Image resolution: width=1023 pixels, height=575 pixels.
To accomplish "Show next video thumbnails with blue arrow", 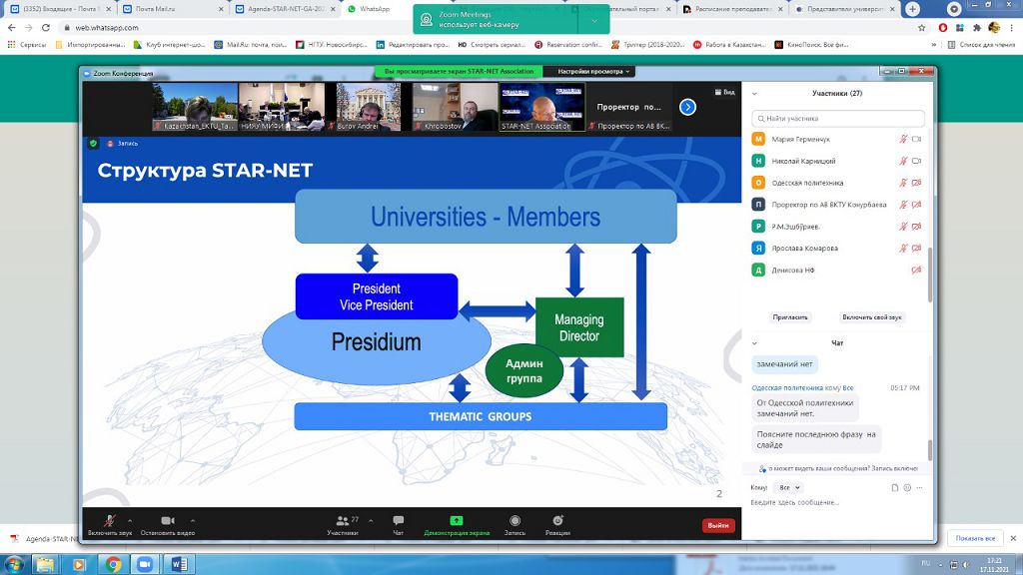I will 687,107.
